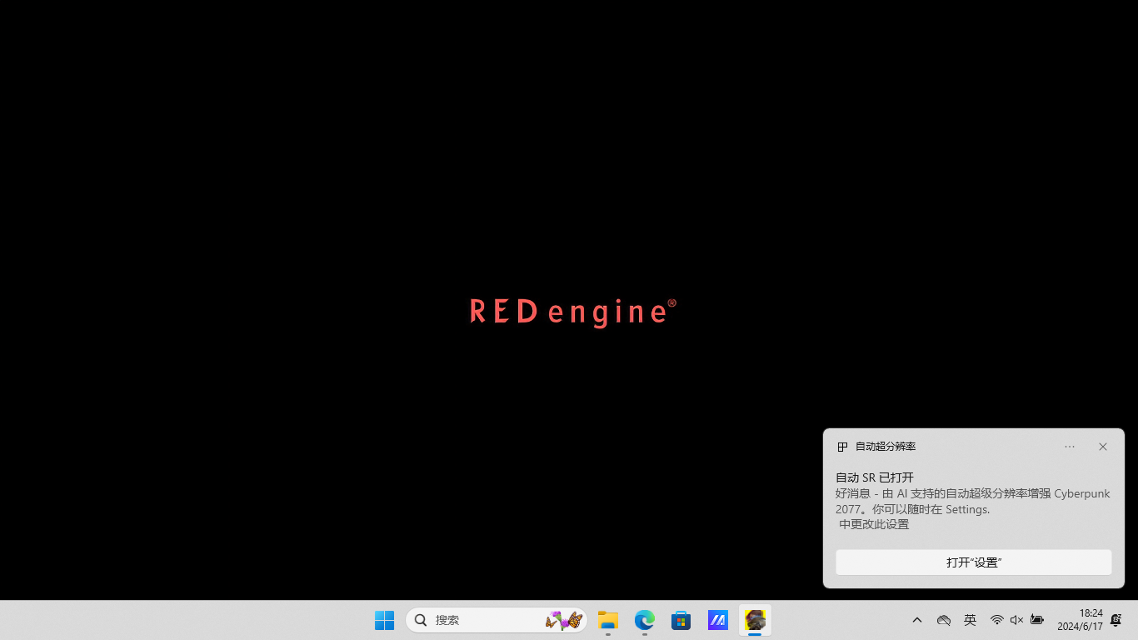Expand the hidden tray icons chevron

[x=917, y=620]
